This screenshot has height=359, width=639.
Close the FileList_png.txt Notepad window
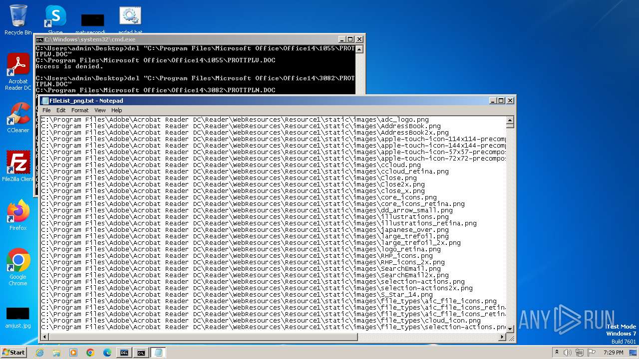510,101
